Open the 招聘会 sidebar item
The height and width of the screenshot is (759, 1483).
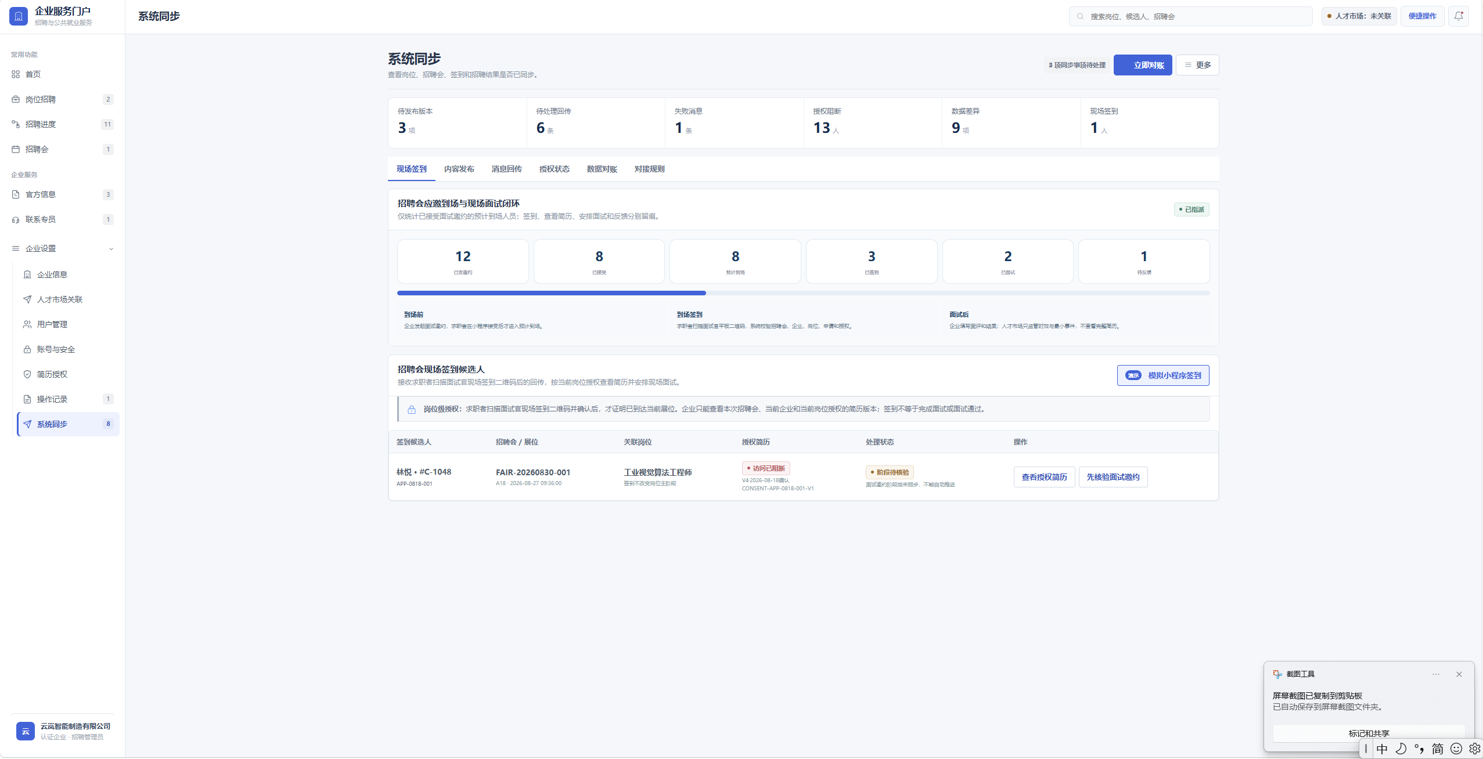[62, 149]
